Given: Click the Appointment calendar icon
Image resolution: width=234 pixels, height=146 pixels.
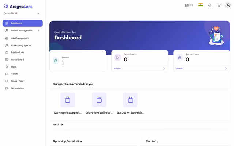Looking at the screenshot, I should tap(180, 58).
